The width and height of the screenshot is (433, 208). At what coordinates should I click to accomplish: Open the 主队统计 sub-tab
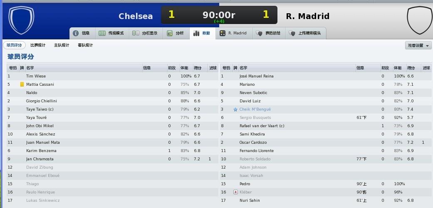61,45
